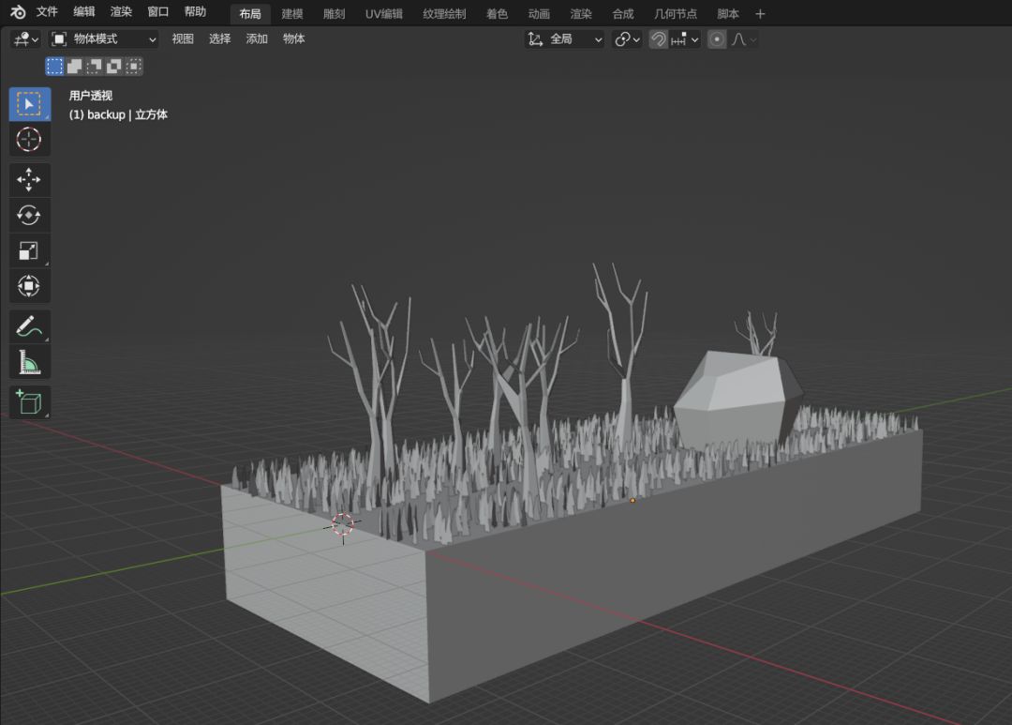Activate the Move tool
The width and height of the screenshot is (1012, 725).
click(x=29, y=180)
